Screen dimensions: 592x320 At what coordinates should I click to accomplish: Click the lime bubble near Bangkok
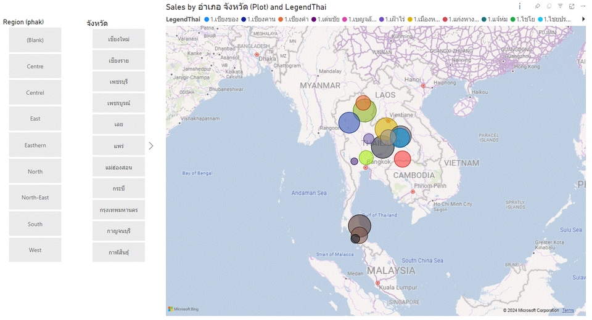(366, 158)
